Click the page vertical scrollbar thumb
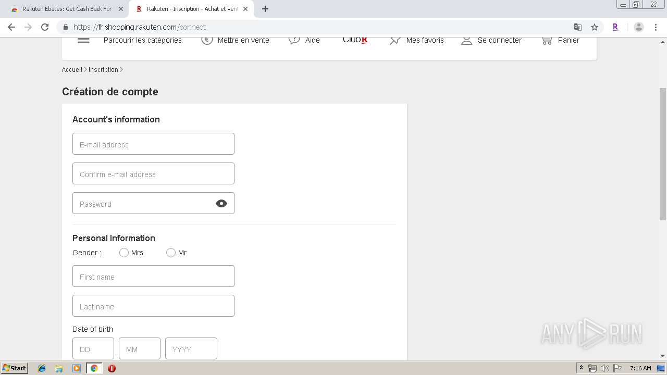Screen dimensions: 667x375 click(x=663, y=154)
